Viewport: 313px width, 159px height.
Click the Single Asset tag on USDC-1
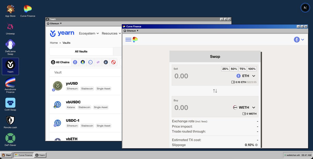coord(104,126)
